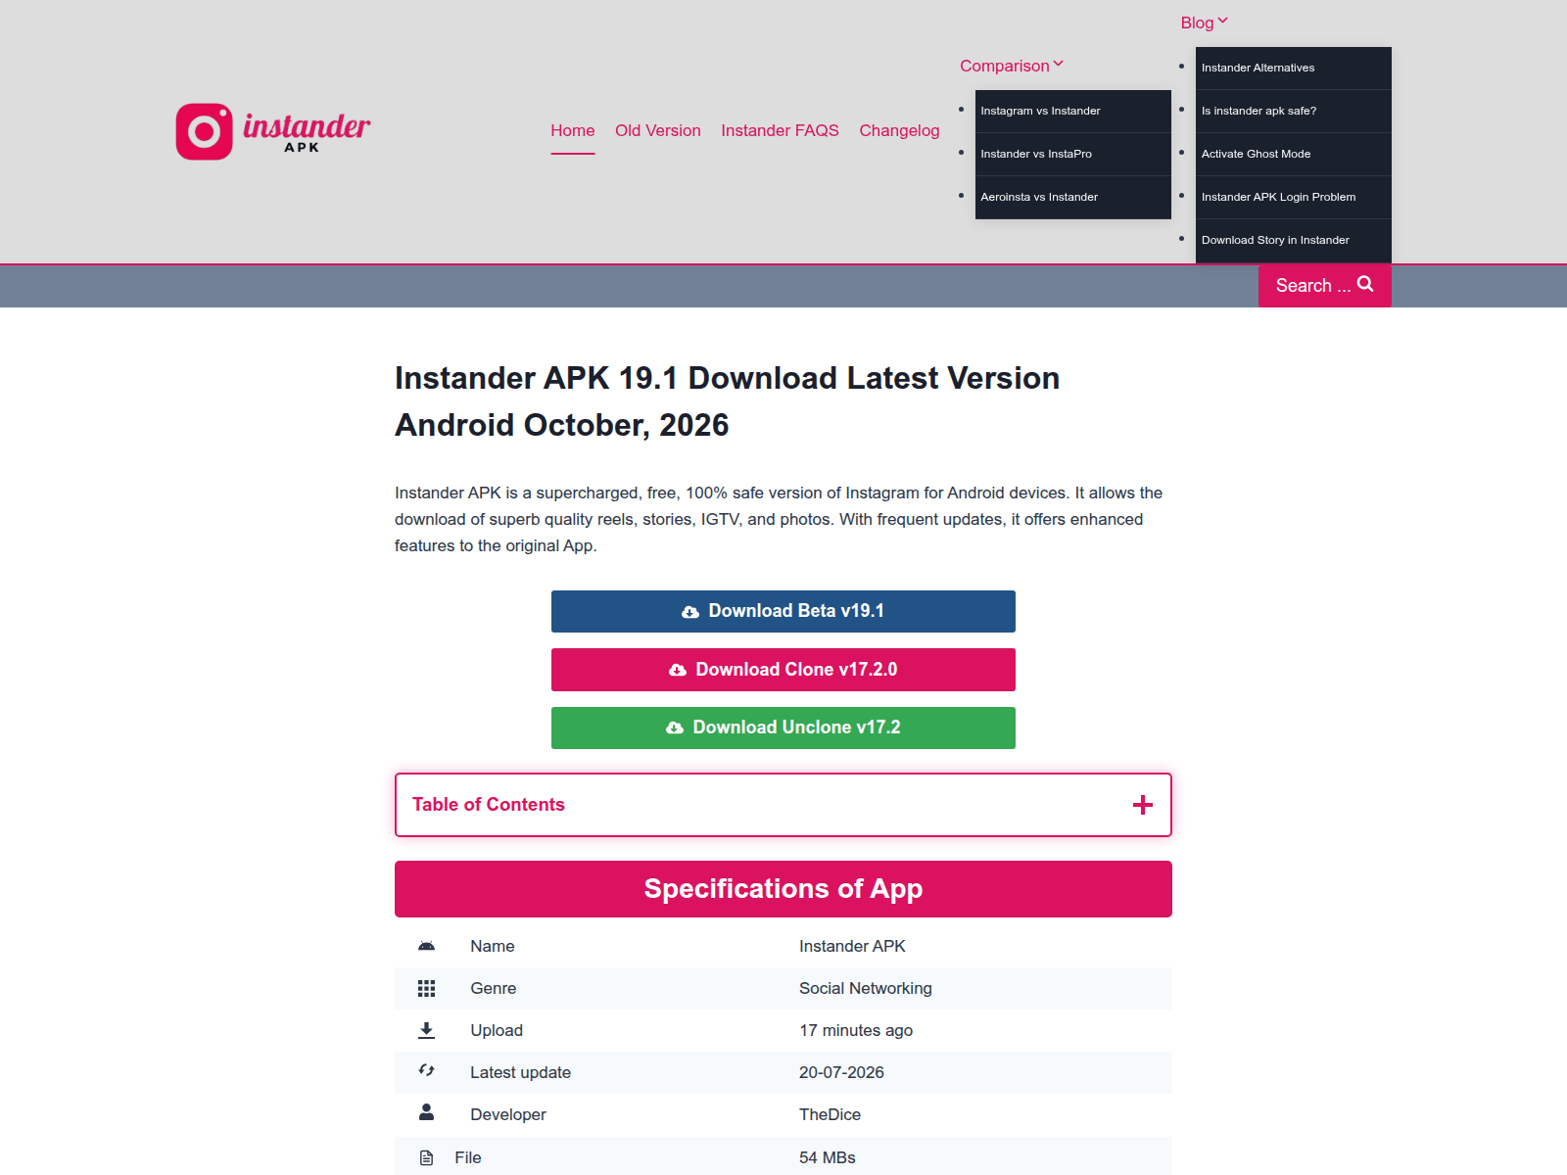
Task: Open Is instander apk safe? entry
Action: (1294, 111)
